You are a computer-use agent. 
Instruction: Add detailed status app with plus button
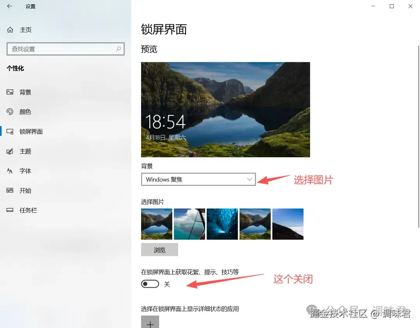click(x=150, y=322)
